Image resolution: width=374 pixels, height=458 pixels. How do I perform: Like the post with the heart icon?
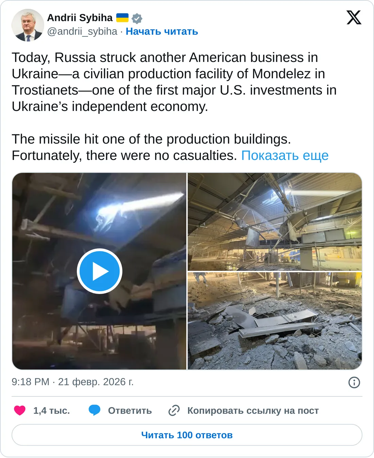(x=20, y=410)
